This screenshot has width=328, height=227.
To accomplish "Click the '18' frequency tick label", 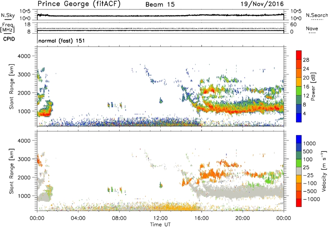I will [27, 25].
